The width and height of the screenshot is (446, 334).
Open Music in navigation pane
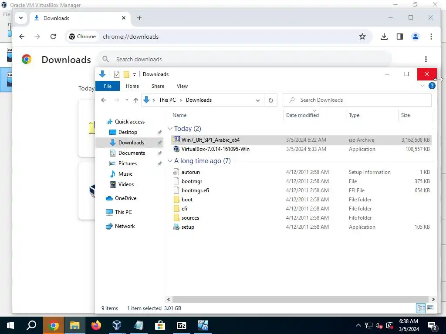pos(125,174)
